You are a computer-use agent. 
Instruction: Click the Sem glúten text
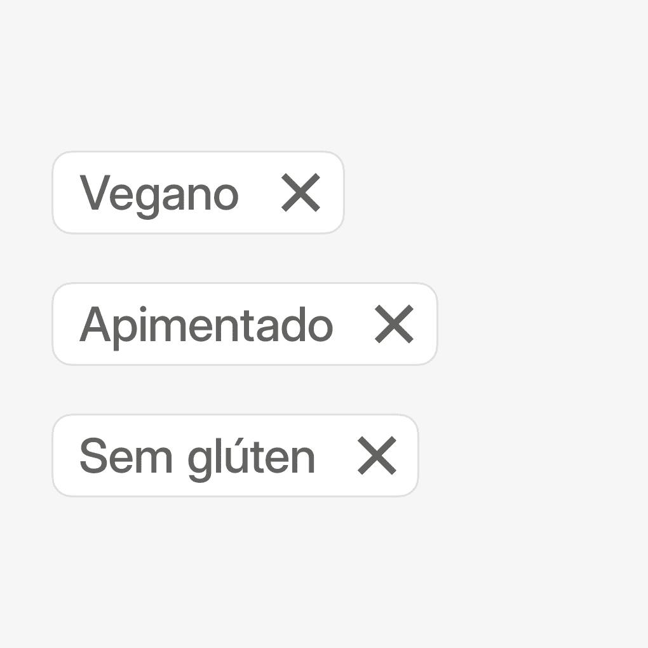point(197,456)
